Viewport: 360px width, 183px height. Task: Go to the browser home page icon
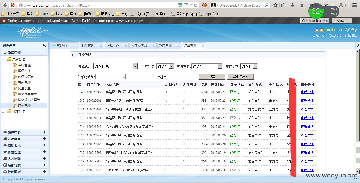tap(302, 5)
